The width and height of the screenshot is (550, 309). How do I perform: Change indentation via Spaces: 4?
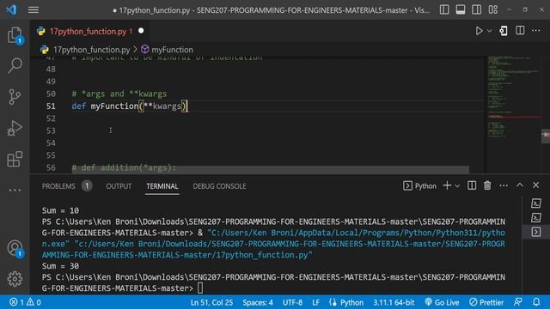(x=258, y=302)
